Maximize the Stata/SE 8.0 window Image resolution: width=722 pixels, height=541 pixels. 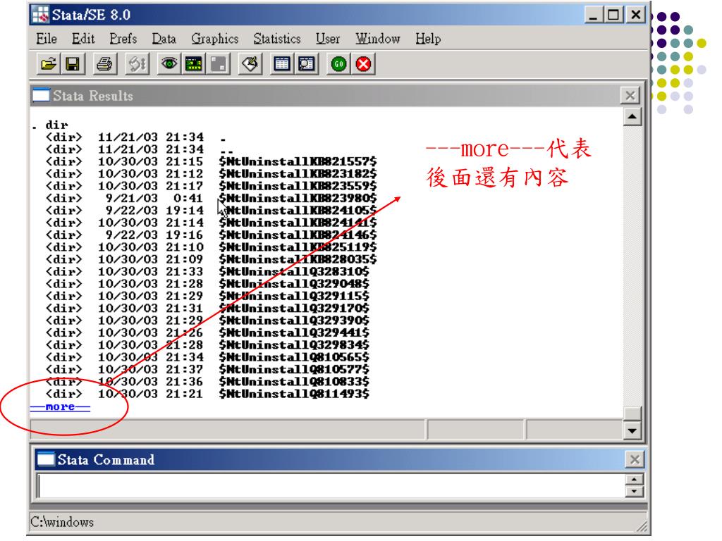[x=613, y=15]
